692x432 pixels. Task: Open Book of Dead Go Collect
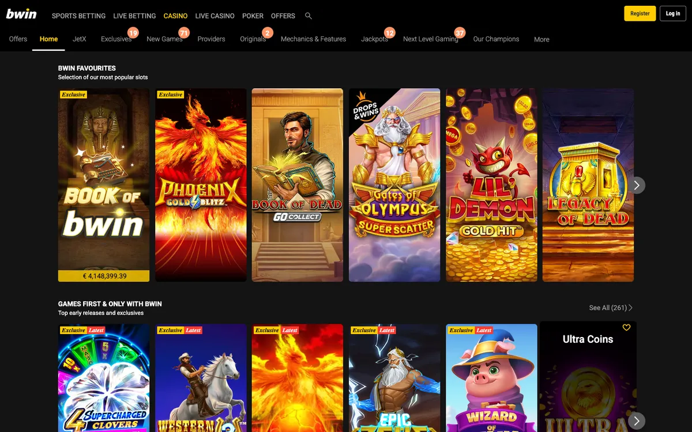[298, 185]
